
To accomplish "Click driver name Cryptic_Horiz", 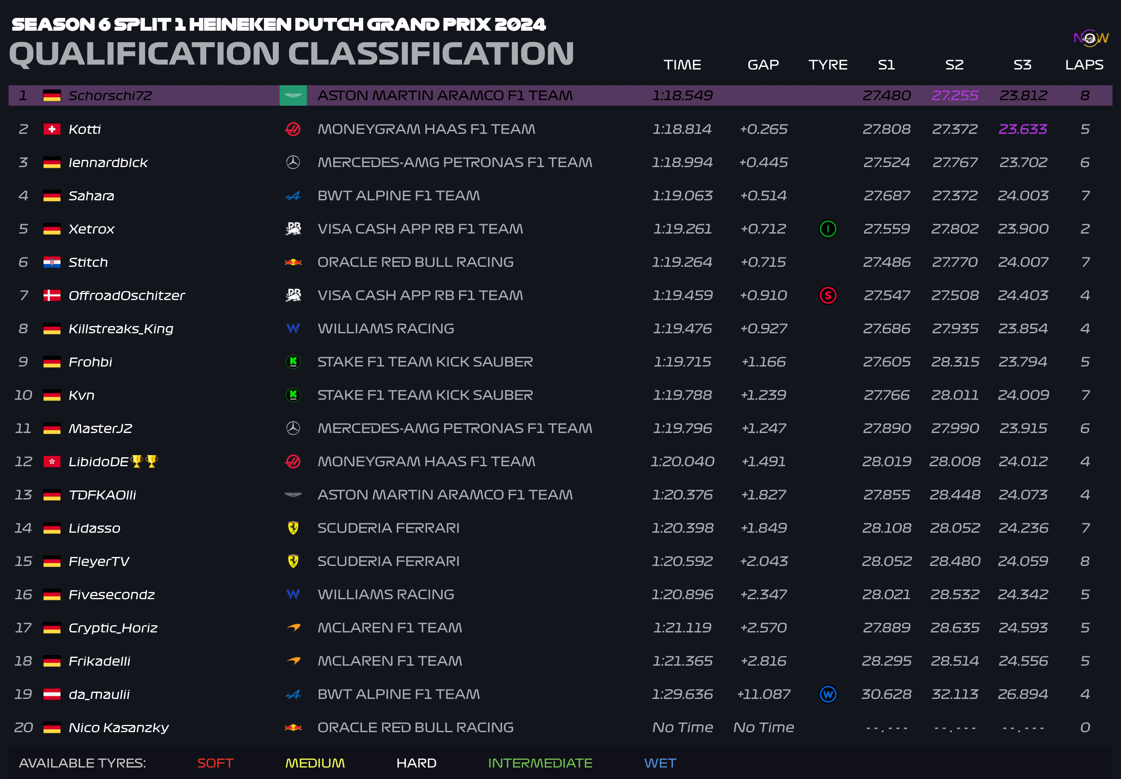I will coord(113,628).
